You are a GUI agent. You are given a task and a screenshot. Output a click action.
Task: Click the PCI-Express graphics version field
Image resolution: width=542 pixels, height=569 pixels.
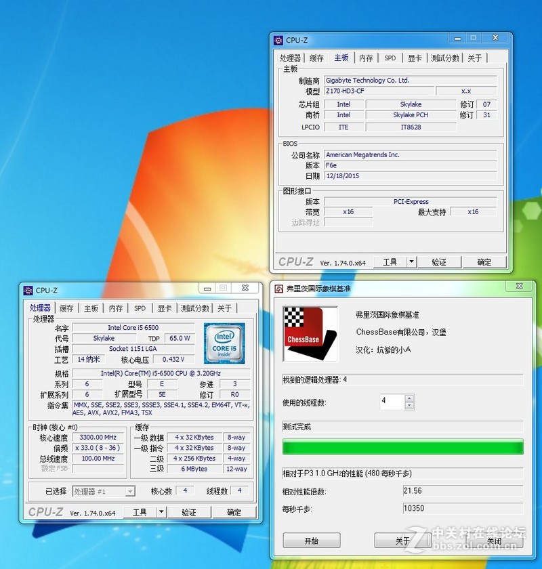411,202
